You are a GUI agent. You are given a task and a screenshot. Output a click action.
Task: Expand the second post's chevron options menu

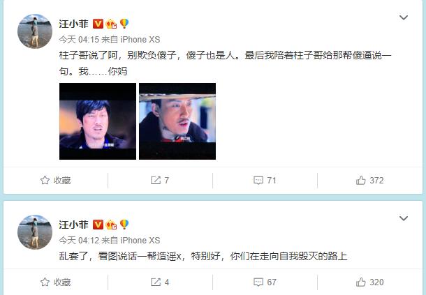tap(404, 218)
